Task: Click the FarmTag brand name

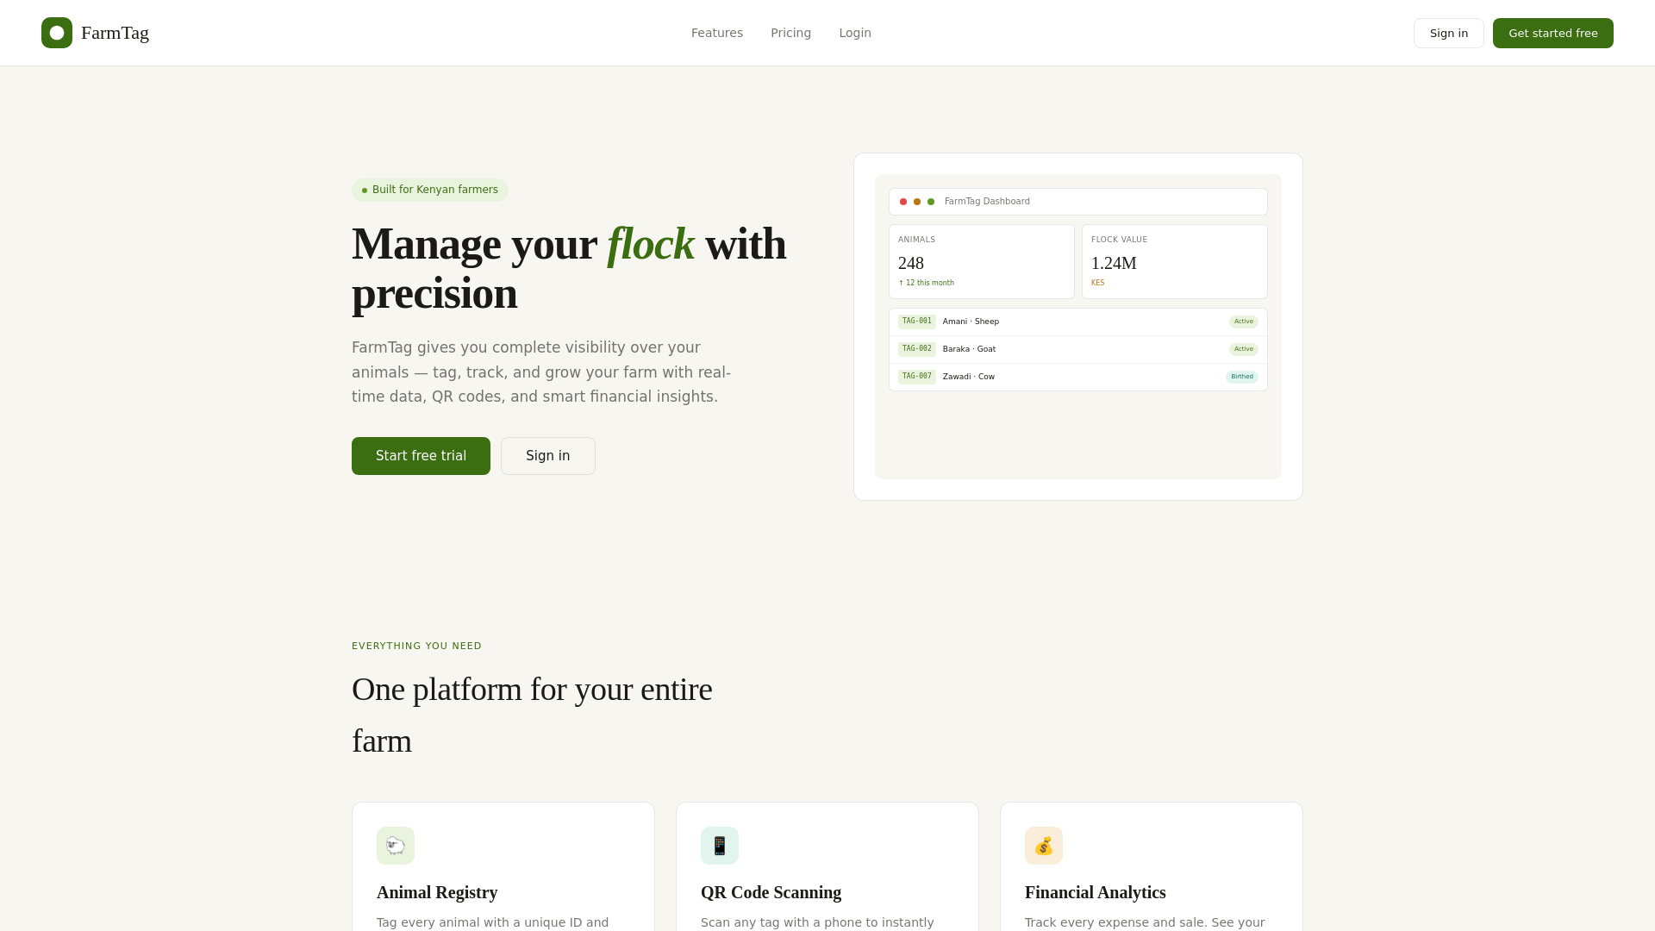Action: click(x=115, y=33)
